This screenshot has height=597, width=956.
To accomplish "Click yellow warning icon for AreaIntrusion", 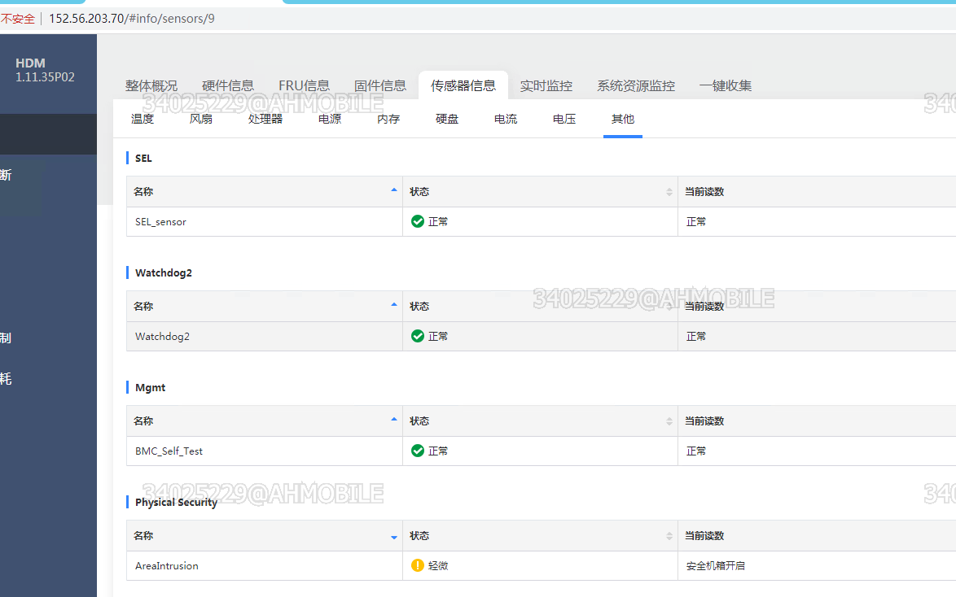I will tap(418, 565).
